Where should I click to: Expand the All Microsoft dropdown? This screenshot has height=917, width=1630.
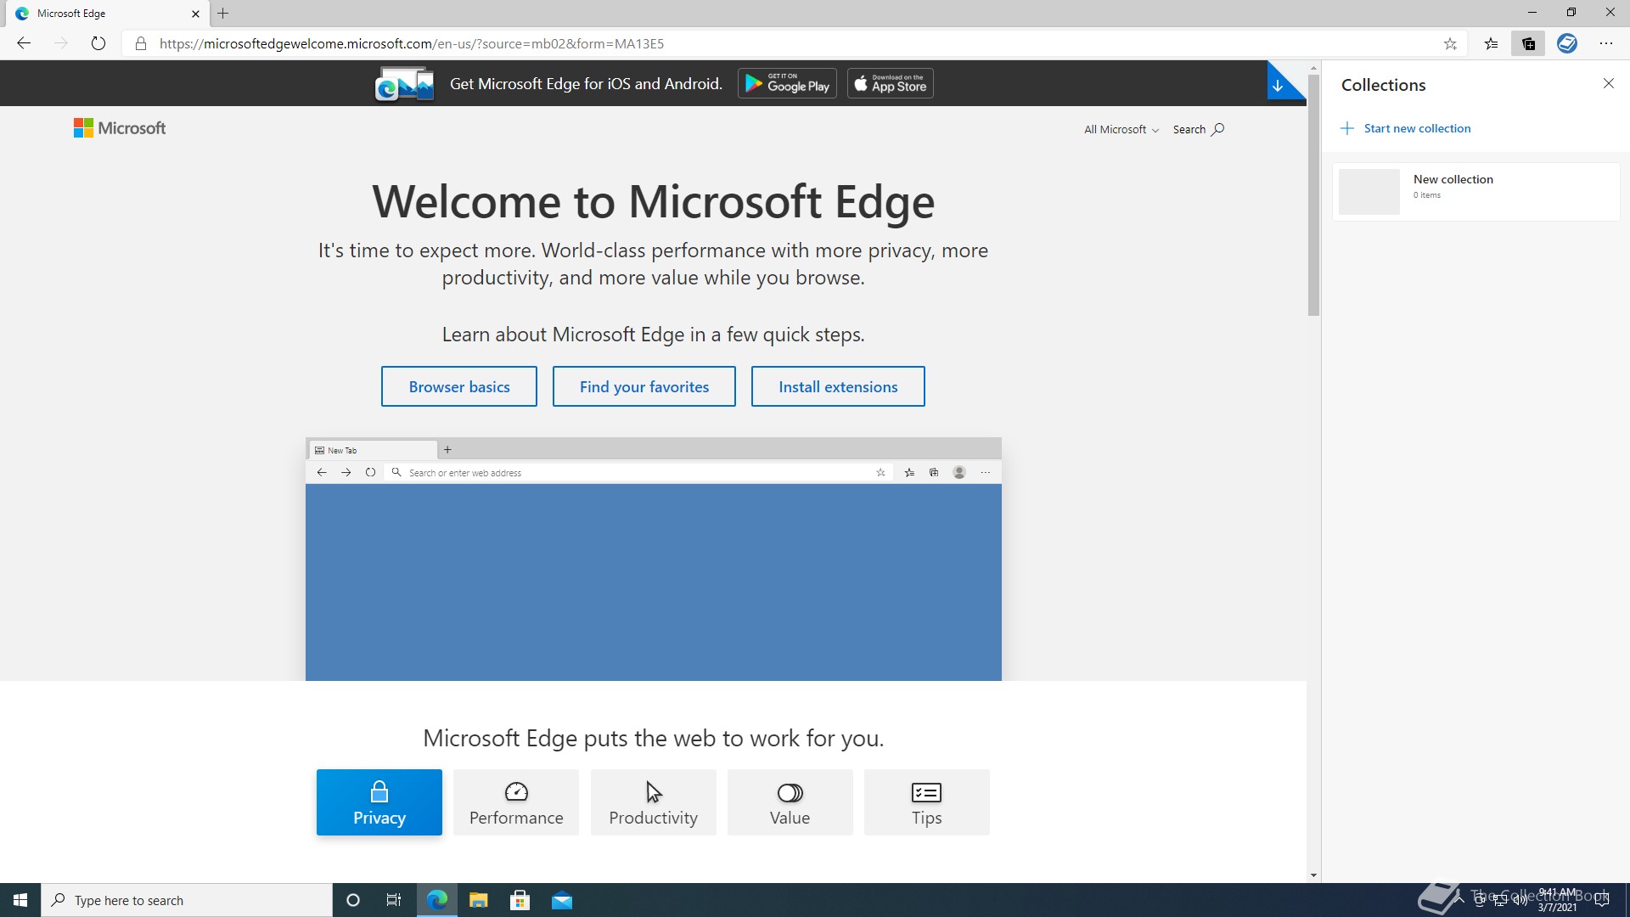click(1121, 129)
